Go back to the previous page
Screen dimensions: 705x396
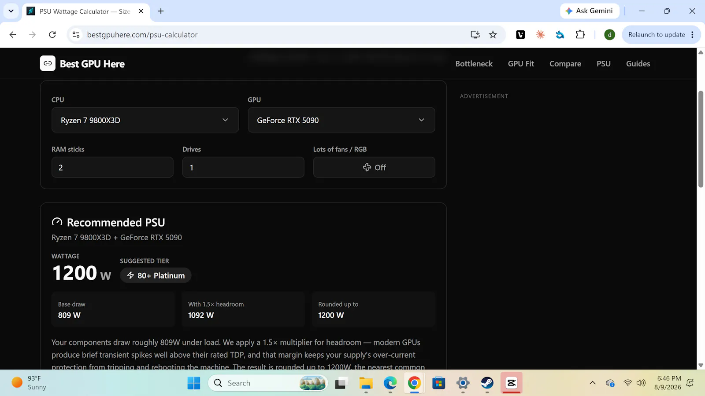(13, 35)
